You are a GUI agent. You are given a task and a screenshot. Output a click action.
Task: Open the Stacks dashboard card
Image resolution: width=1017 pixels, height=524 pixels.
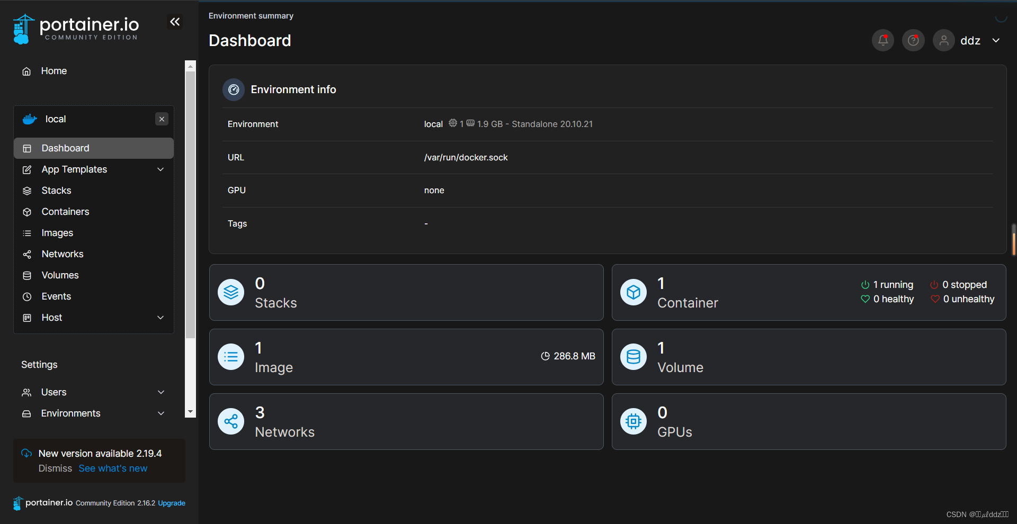point(406,293)
